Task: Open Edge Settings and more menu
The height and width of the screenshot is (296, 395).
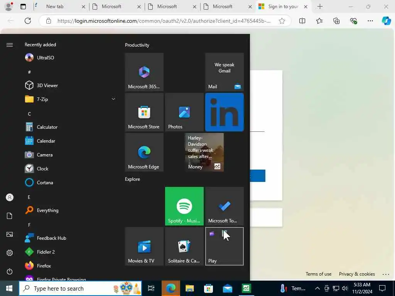Action: 370,21
